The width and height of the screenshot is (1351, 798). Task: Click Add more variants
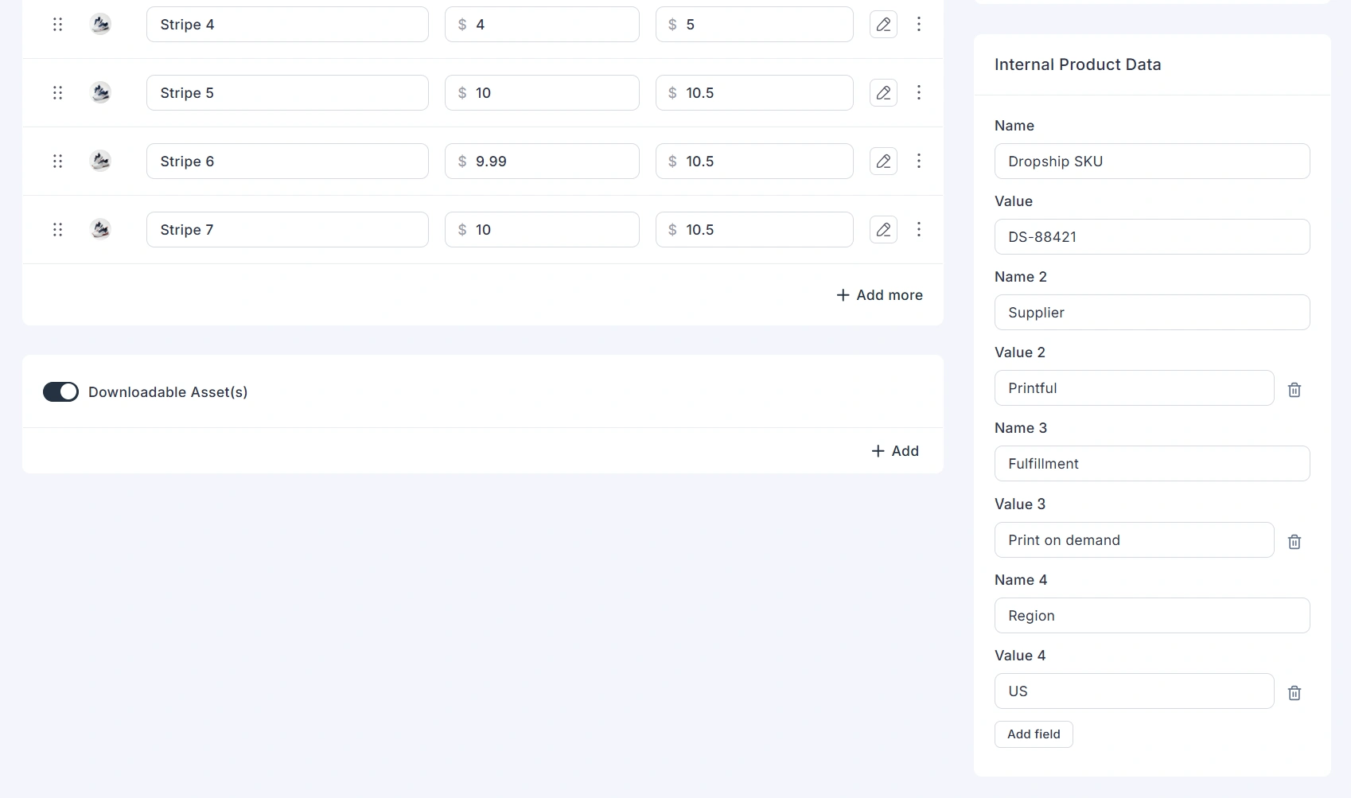[x=879, y=295]
